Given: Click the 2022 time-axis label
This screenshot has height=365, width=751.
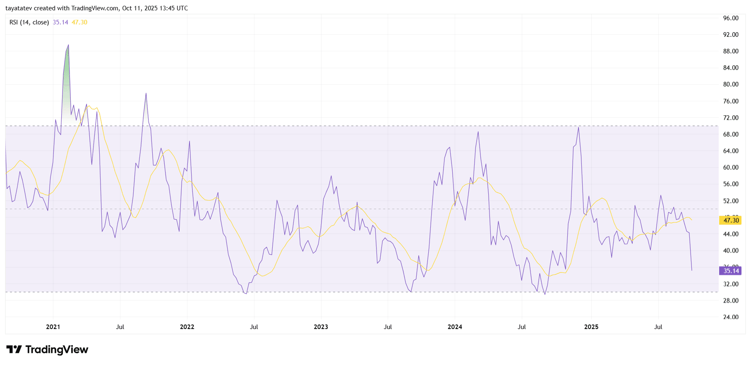Looking at the screenshot, I should pyautogui.click(x=187, y=327).
